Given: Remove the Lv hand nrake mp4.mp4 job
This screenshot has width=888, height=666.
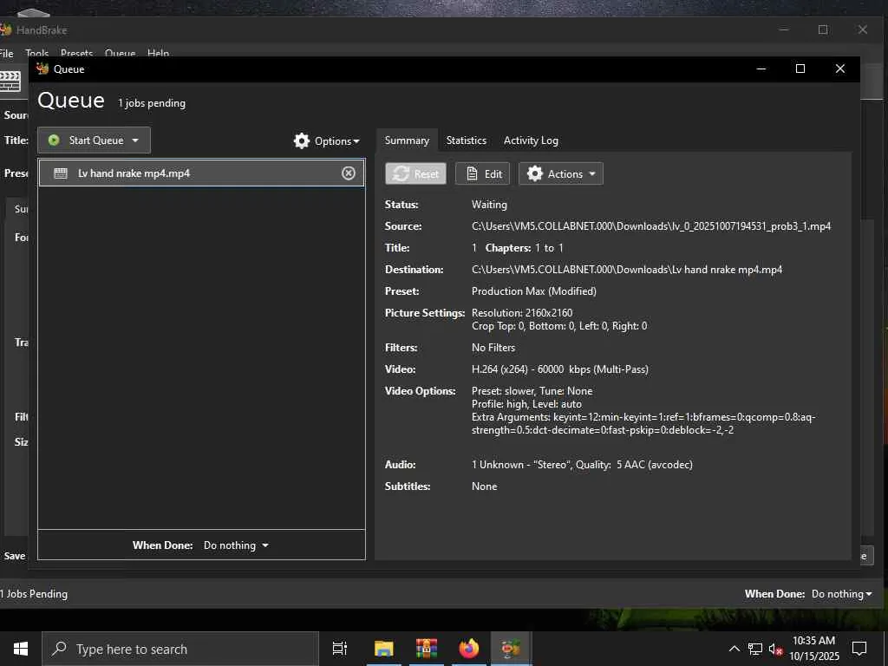Looking at the screenshot, I should pyautogui.click(x=349, y=173).
